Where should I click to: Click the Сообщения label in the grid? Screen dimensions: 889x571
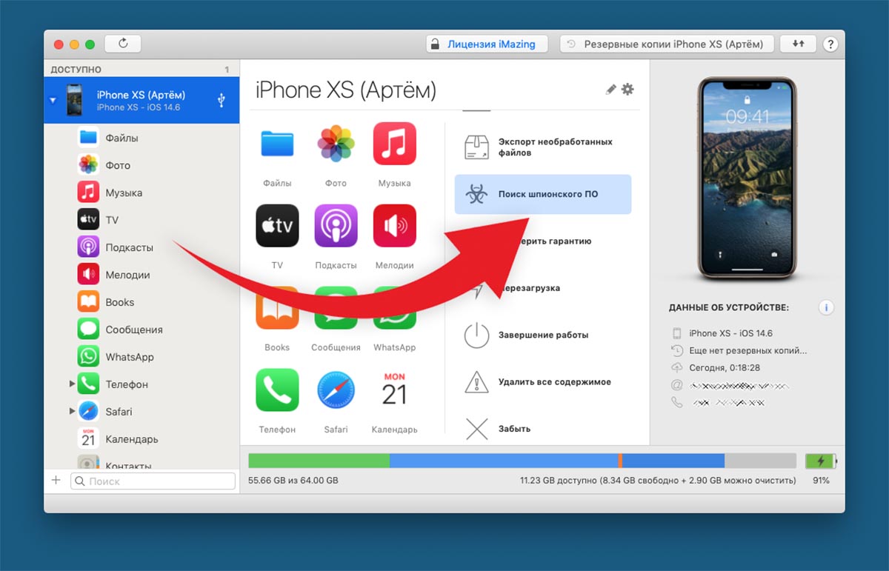336,347
